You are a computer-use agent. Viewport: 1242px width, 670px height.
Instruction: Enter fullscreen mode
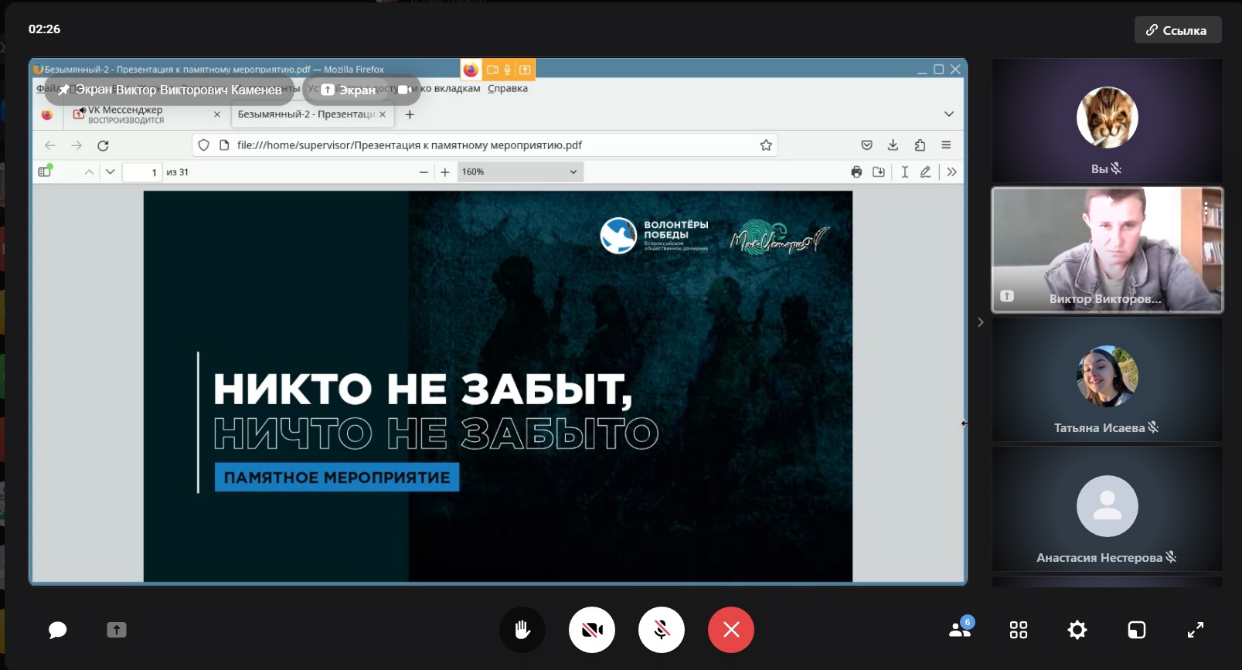pos(1196,630)
